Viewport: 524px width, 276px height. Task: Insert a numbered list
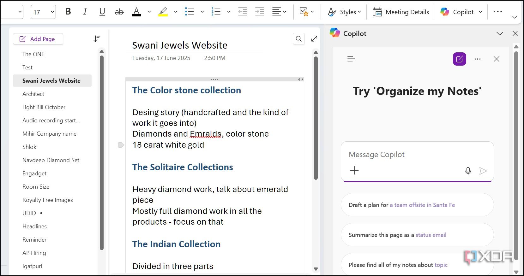(x=216, y=12)
